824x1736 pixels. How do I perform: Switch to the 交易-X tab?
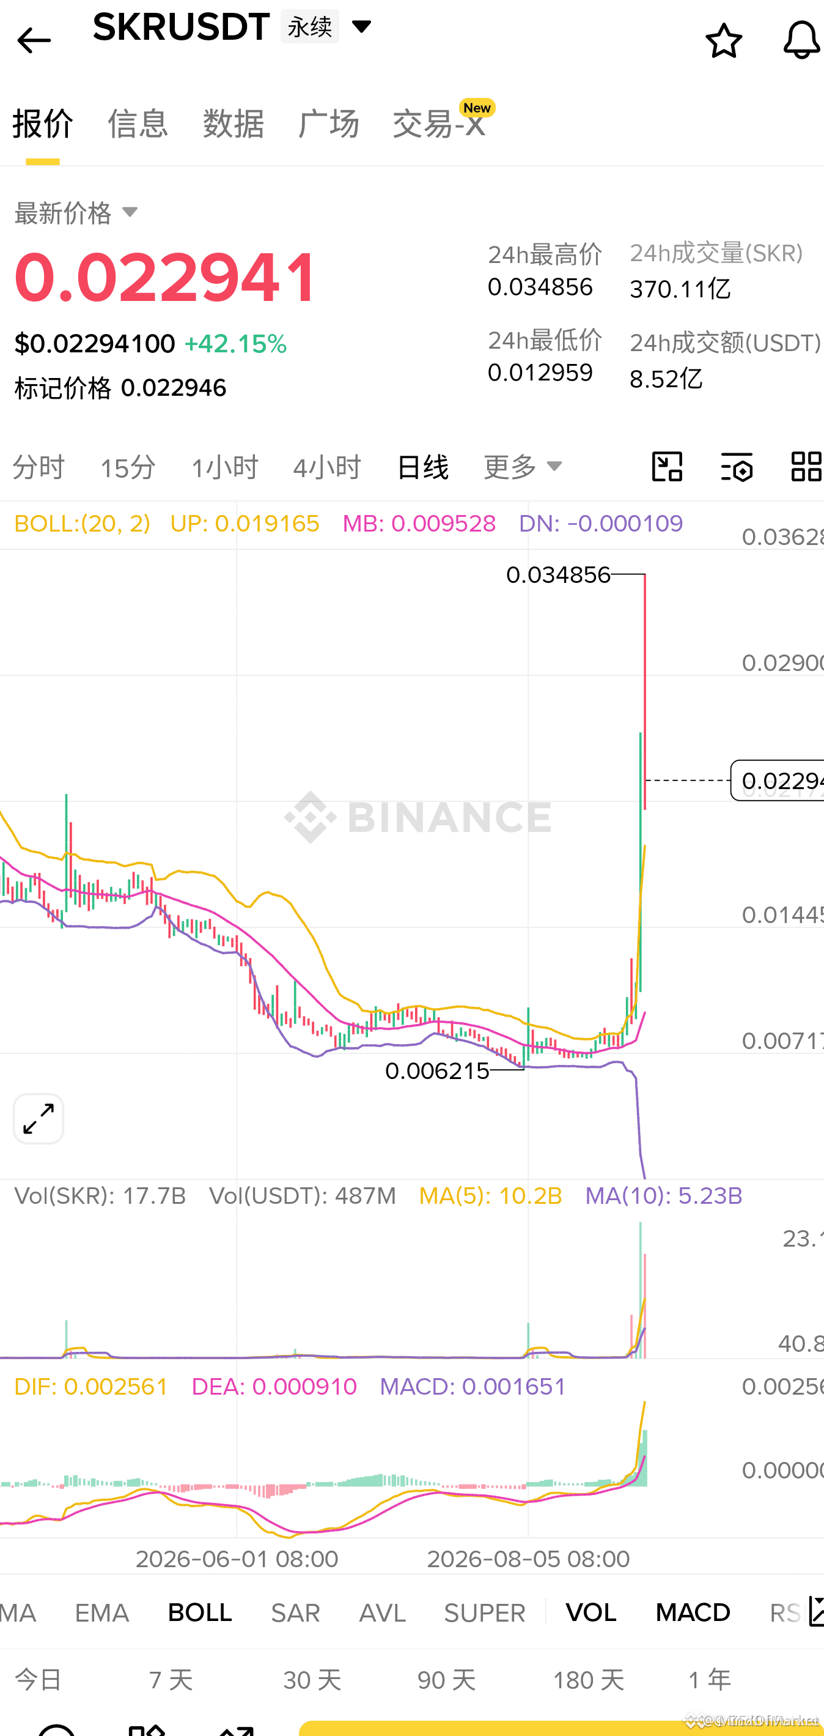click(439, 124)
